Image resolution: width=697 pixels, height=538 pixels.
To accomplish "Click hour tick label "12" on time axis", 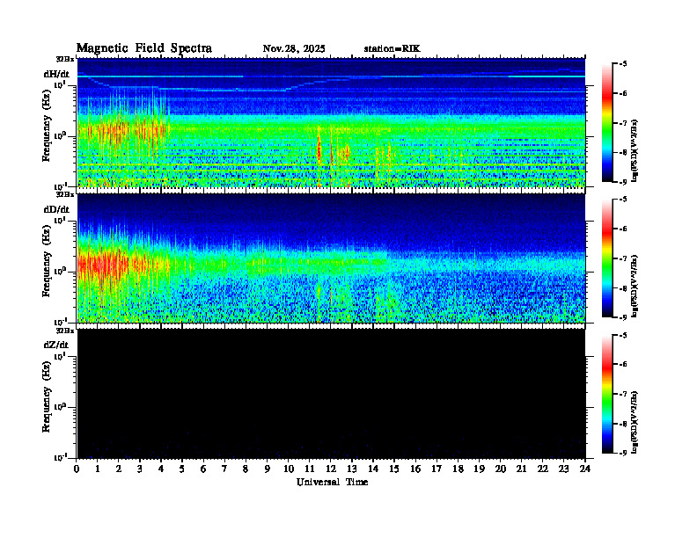I will [331, 469].
